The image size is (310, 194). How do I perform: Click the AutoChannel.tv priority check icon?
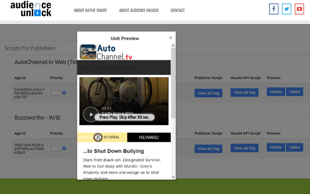(x=64, y=93)
